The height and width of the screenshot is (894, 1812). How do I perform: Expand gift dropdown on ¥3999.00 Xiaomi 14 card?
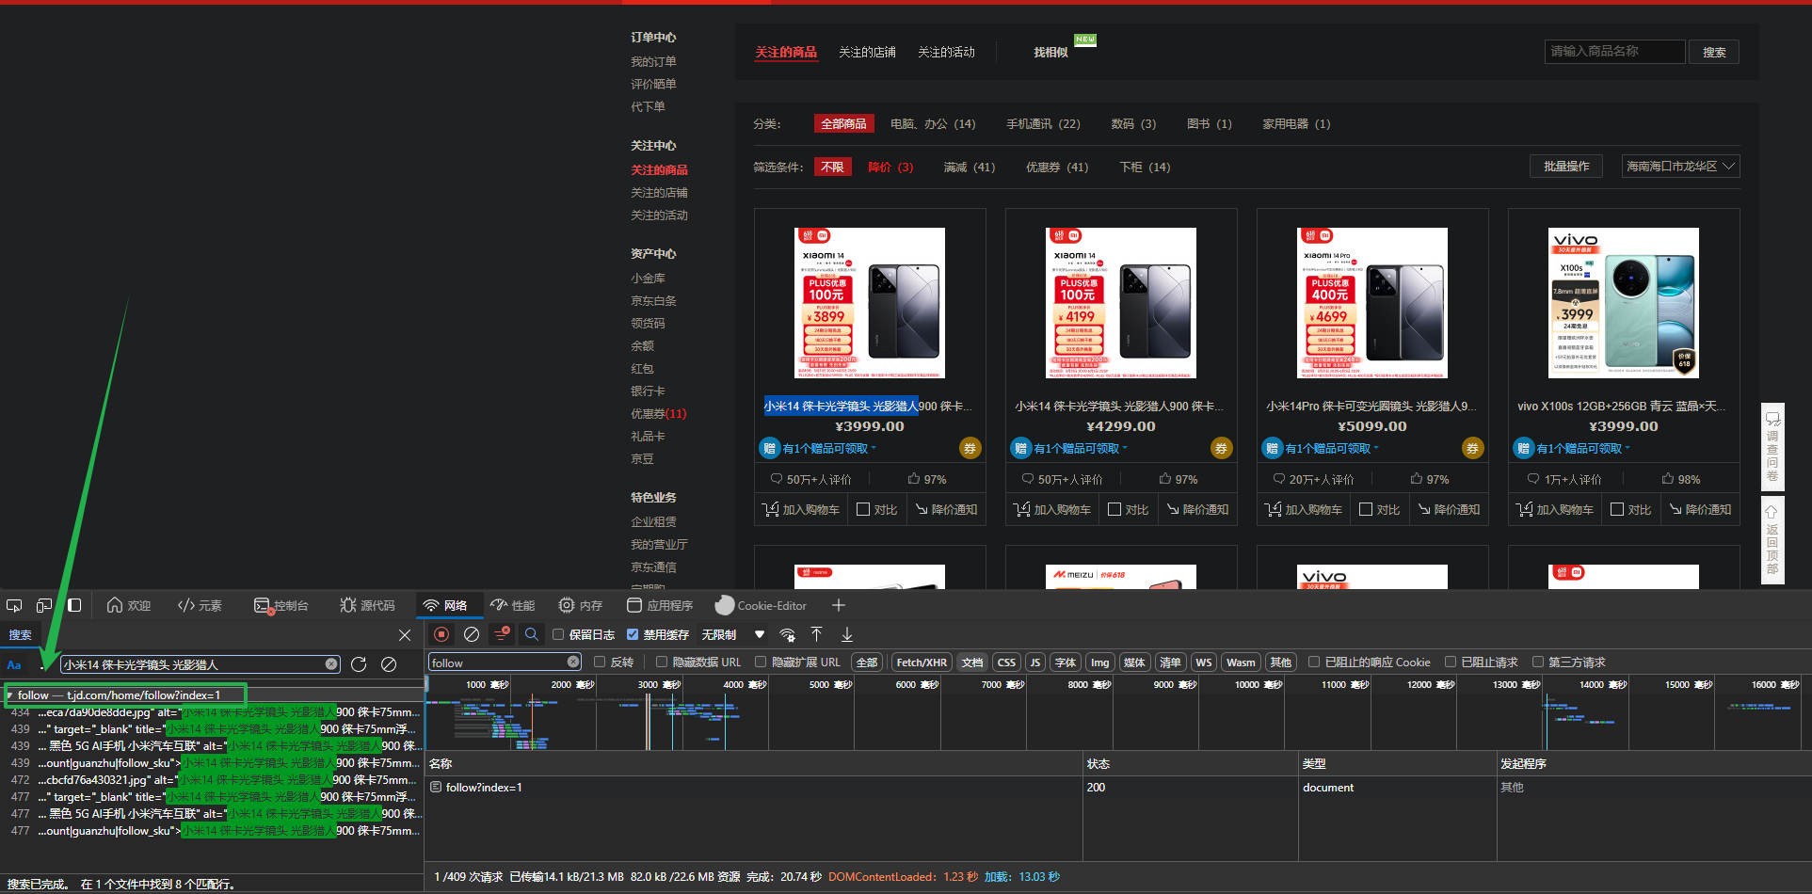[x=874, y=448]
